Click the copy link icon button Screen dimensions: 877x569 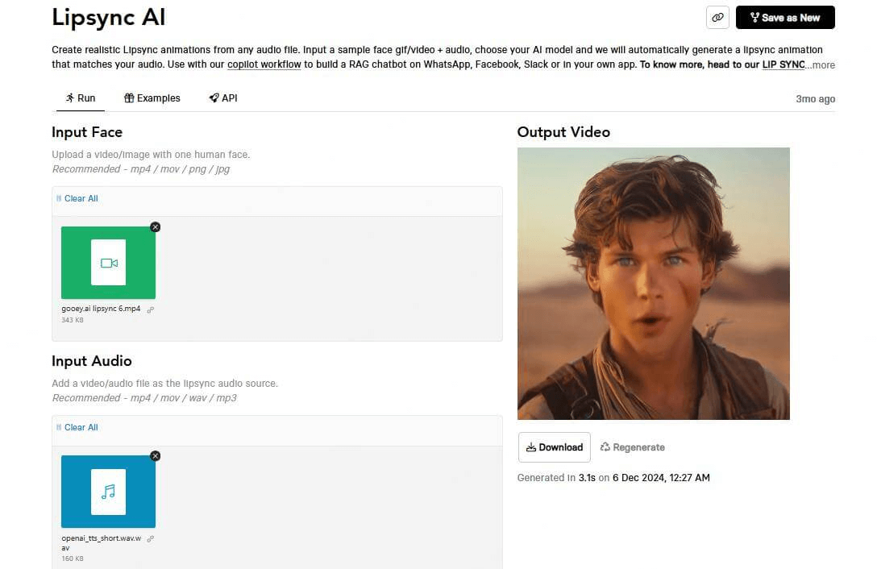pyautogui.click(x=717, y=17)
